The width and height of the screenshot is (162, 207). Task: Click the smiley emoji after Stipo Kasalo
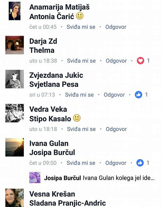click(x=77, y=118)
